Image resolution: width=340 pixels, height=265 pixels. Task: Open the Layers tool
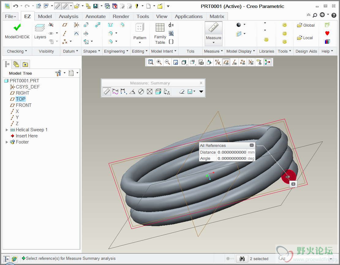point(40,32)
